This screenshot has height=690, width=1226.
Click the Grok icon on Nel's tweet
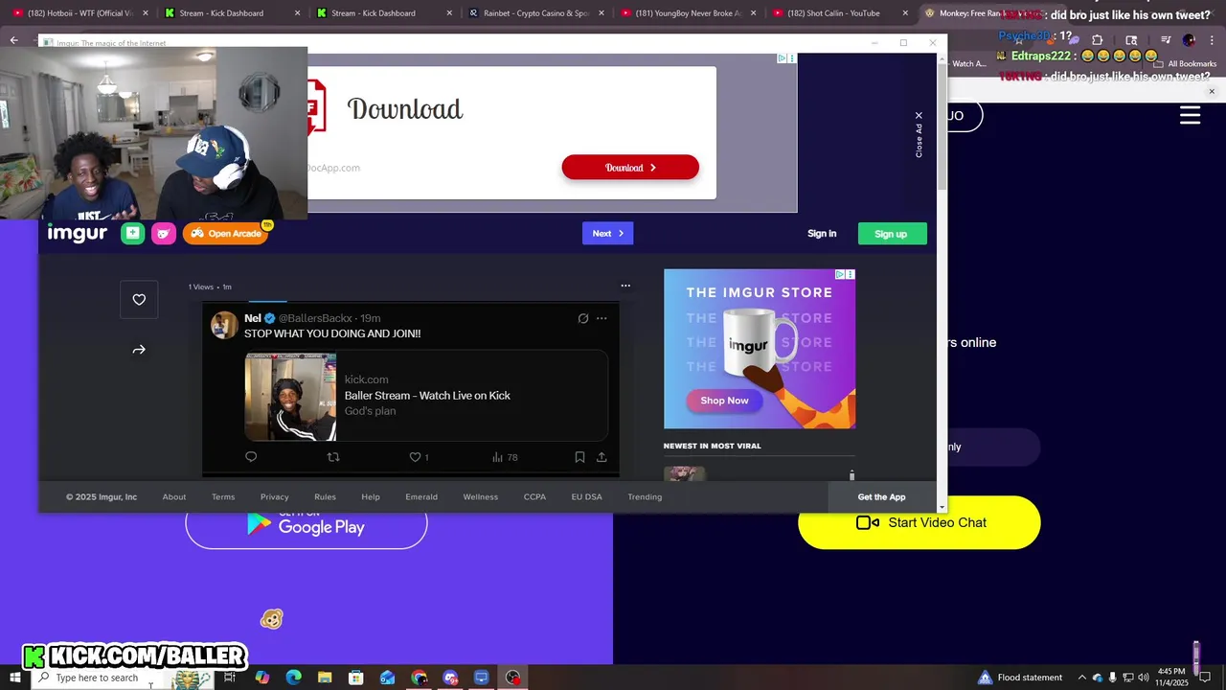click(583, 318)
